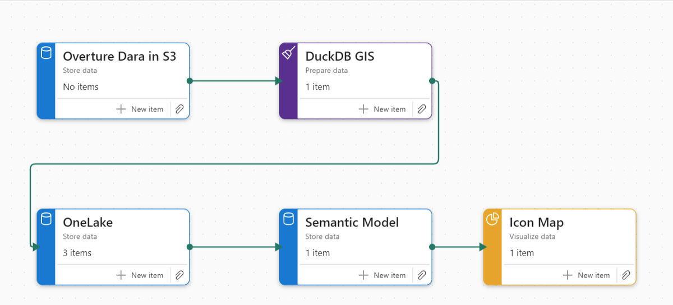Select the Overture Dara in S3 title

[119, 56]
